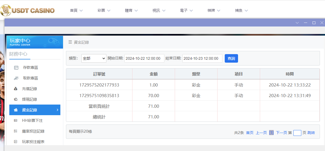325x151 pixels.
Task: Click the 開始日期 start date field
Action: (144, 58)
